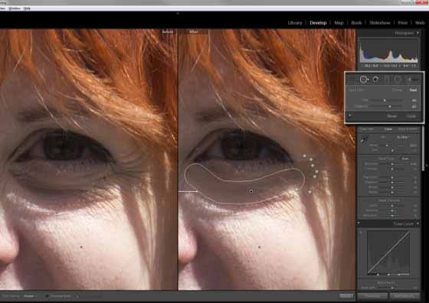Open the Print module
The width and height of the screenshot is (429, 303).
click(402, 23)
